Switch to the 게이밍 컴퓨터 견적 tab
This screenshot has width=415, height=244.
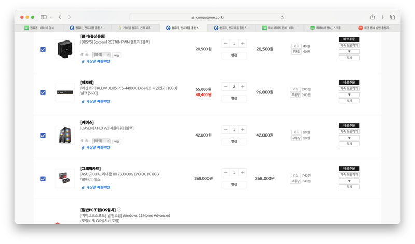tap(135, 28)
